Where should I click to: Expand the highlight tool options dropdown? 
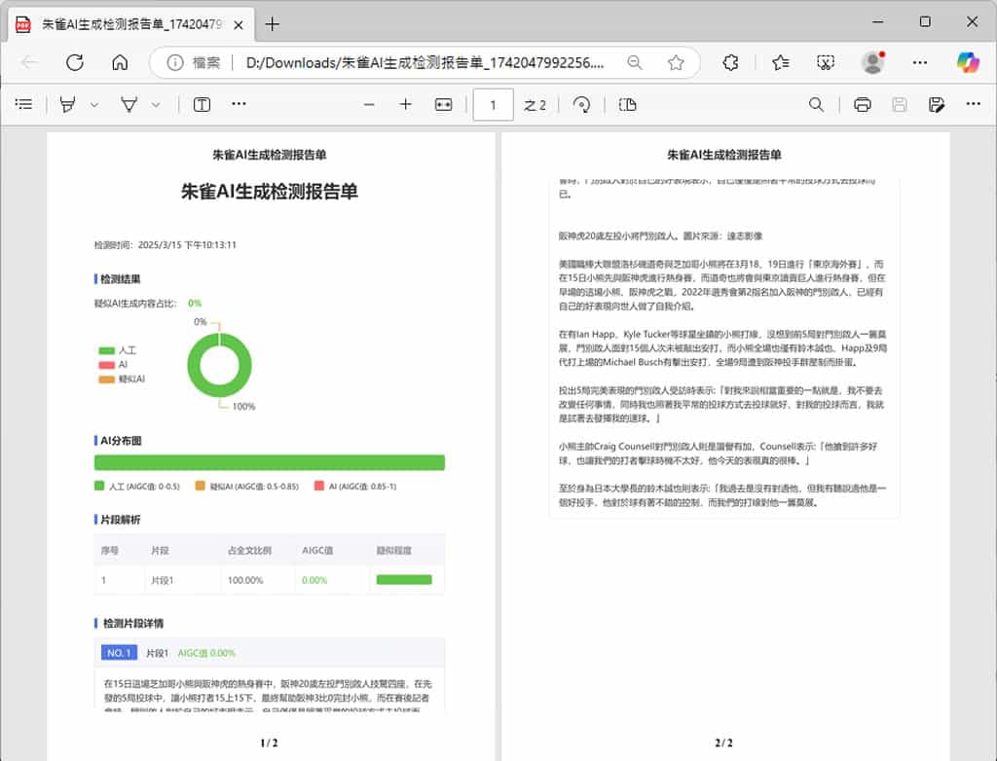point(94,104)
